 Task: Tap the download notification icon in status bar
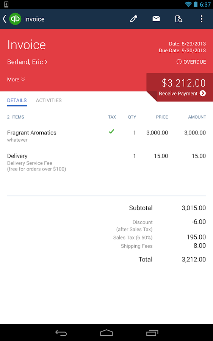point(6,4)
